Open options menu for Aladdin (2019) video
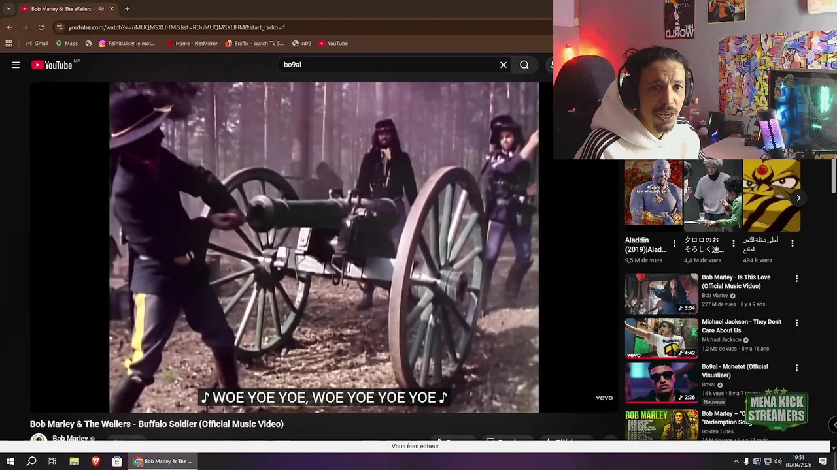Image resolution: width=837 pixels, height=470 pixels. coord(674,243)
